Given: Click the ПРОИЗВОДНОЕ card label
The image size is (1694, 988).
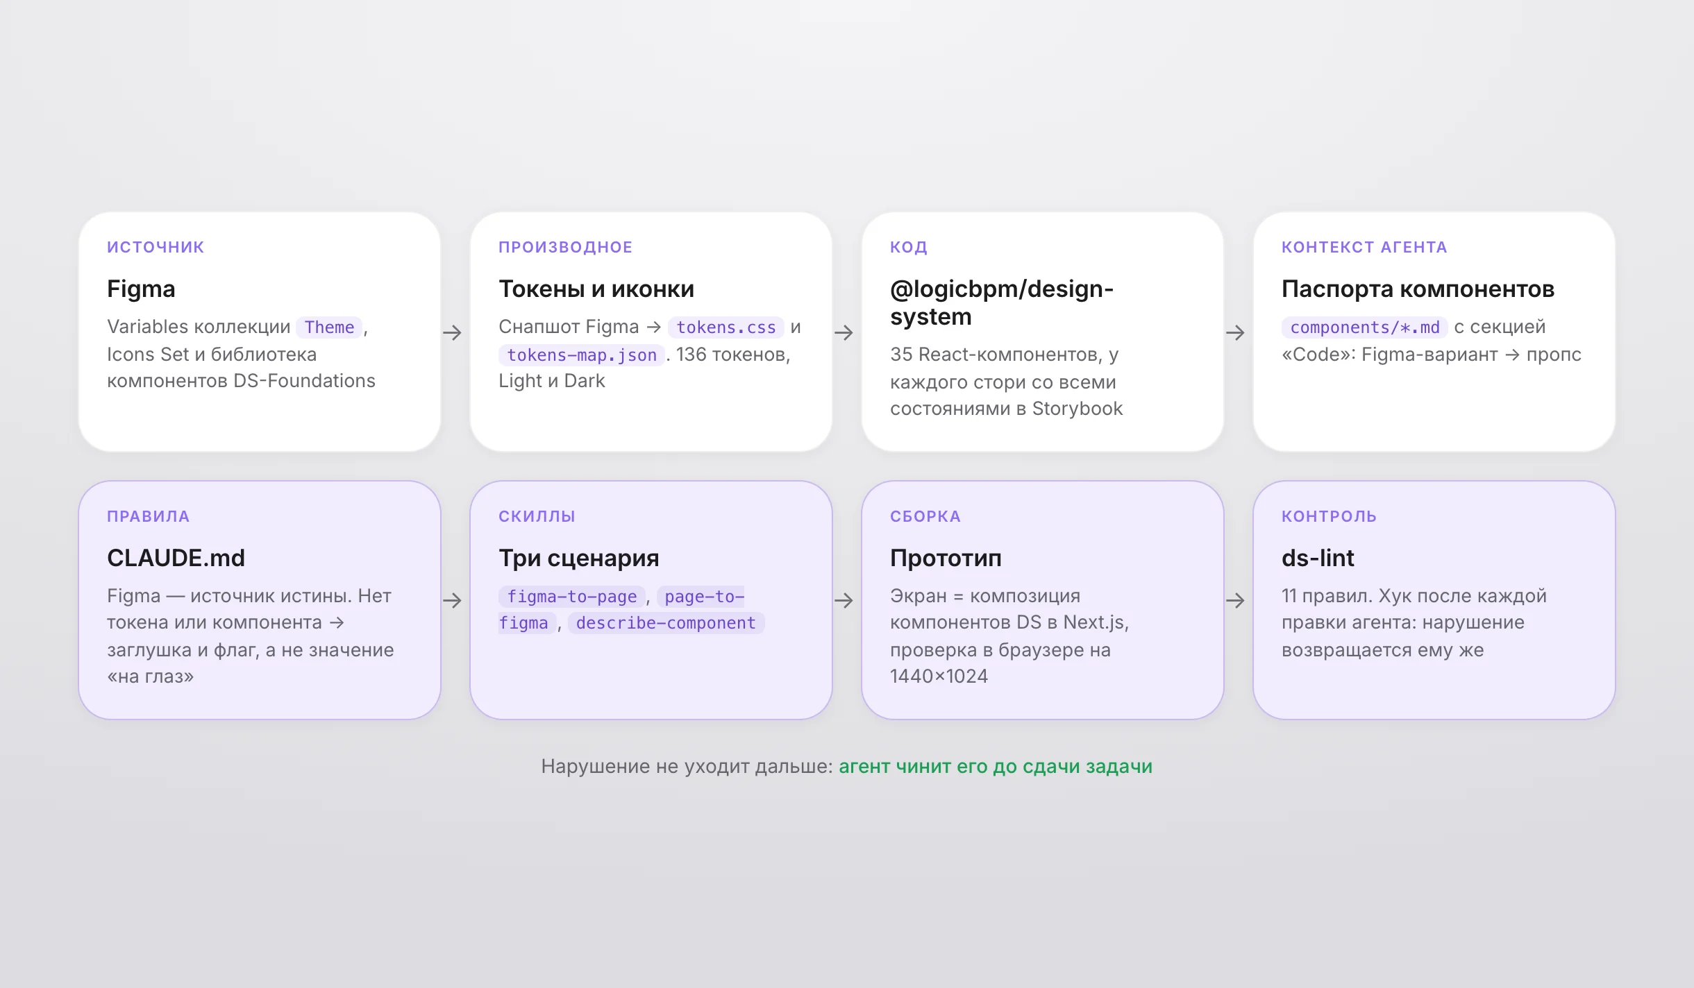Looking at the screenshot, I should tap(566, 247).
